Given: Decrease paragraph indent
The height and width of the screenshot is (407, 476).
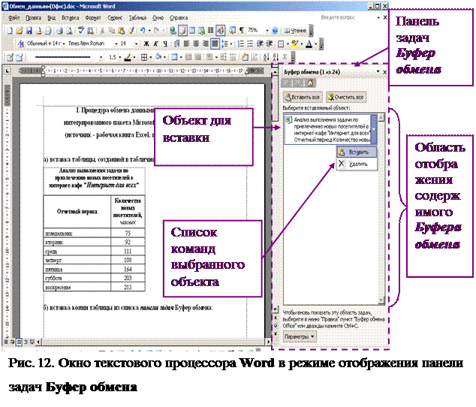Looking at the screenshot, I should 260,44.
